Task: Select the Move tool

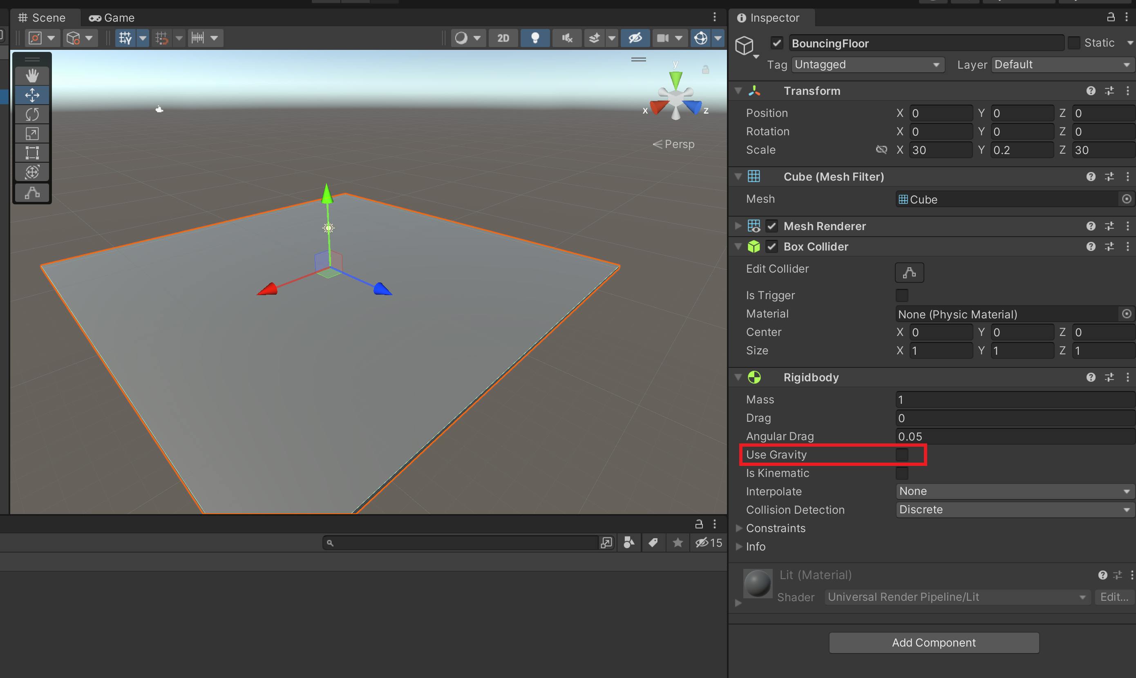Action: pos(32,95)
